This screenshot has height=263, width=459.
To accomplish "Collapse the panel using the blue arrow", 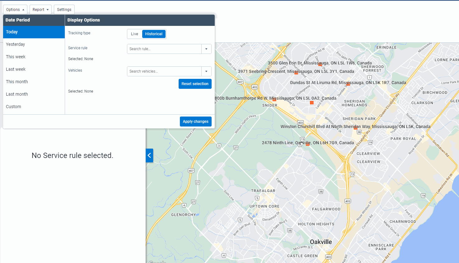I will (149, 155).
